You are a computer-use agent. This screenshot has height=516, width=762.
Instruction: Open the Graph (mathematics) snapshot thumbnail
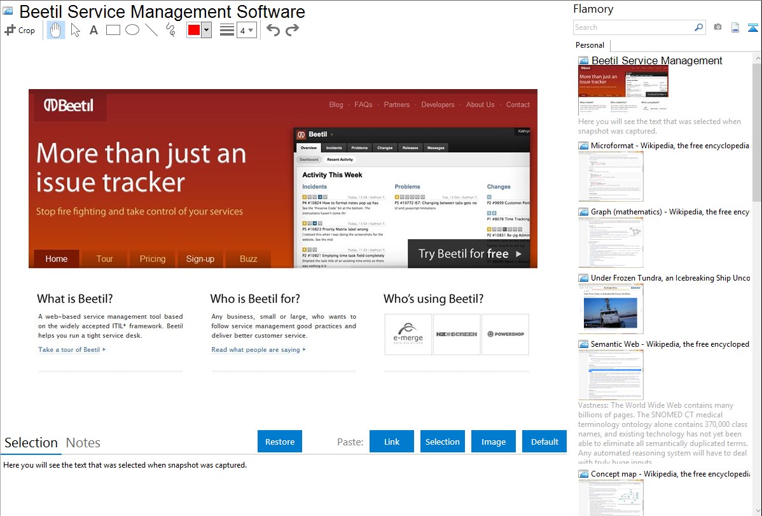point(611,242)
